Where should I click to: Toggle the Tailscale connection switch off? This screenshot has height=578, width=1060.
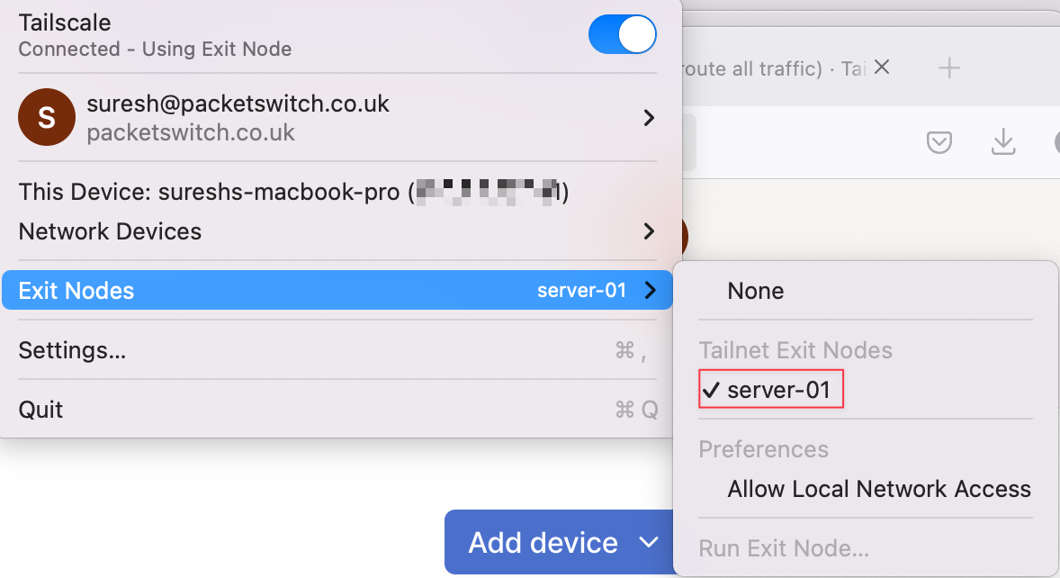[623, 34]
